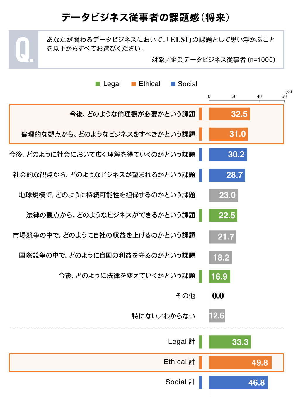Click the Ethical 計 total bar 49.8
The image size is (293, 403).
[x=240, y=362]
